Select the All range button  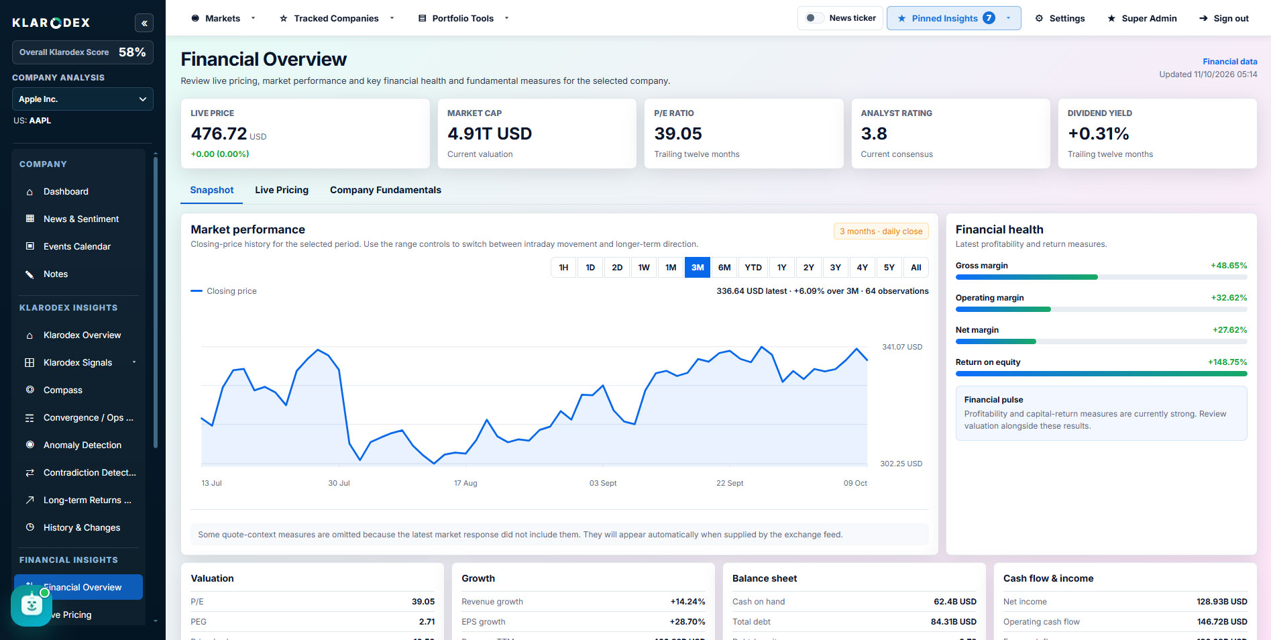[x=916, y=267]
